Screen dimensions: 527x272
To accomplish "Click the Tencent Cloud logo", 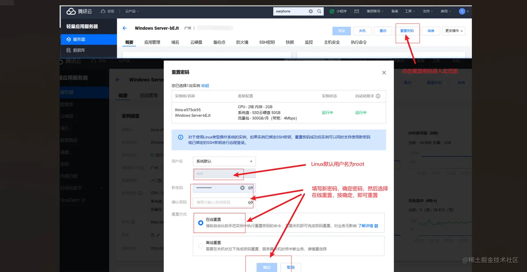I will (79, 12).
